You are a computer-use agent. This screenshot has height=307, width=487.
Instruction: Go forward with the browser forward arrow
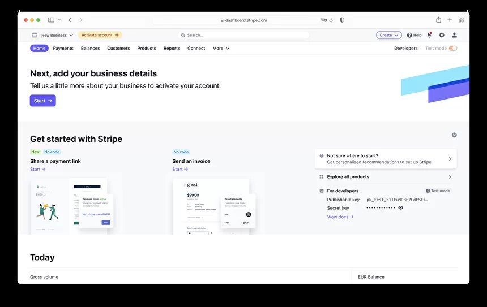tap(81, 20)
